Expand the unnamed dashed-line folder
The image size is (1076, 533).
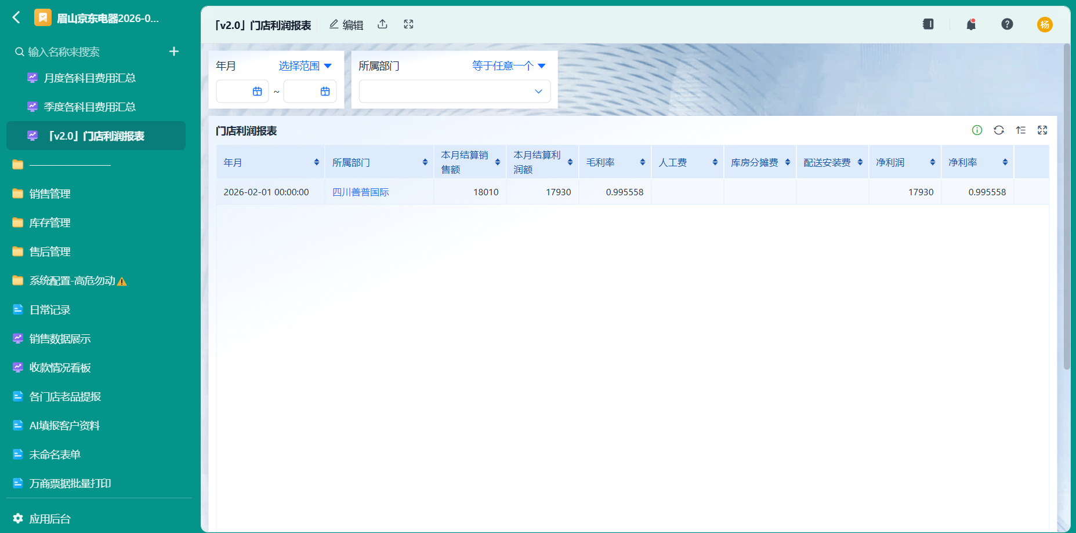96,165
